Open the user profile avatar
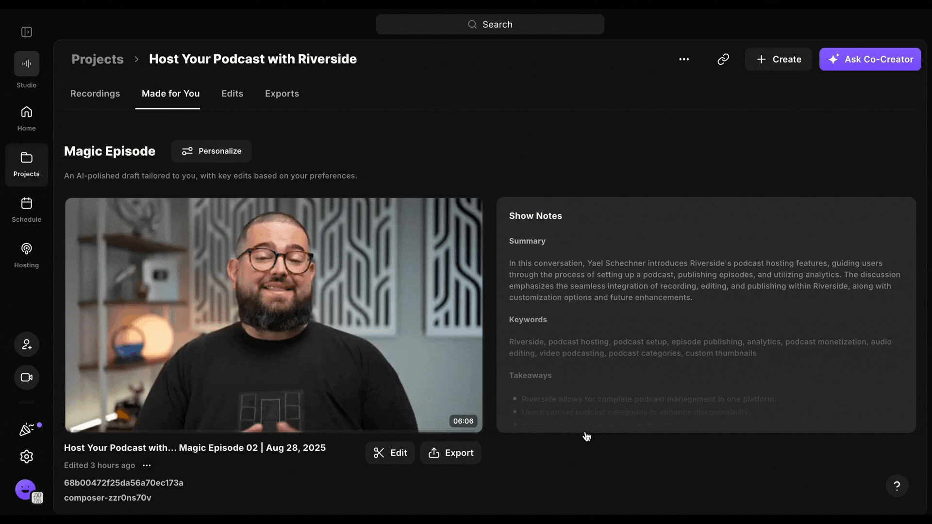Image resolution: width=932 pixels, height=524 pixels. click(26, 490)
